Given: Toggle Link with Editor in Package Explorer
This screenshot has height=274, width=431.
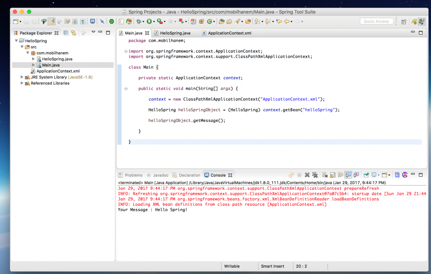Looking at the screenshot, I should (74, 33).
